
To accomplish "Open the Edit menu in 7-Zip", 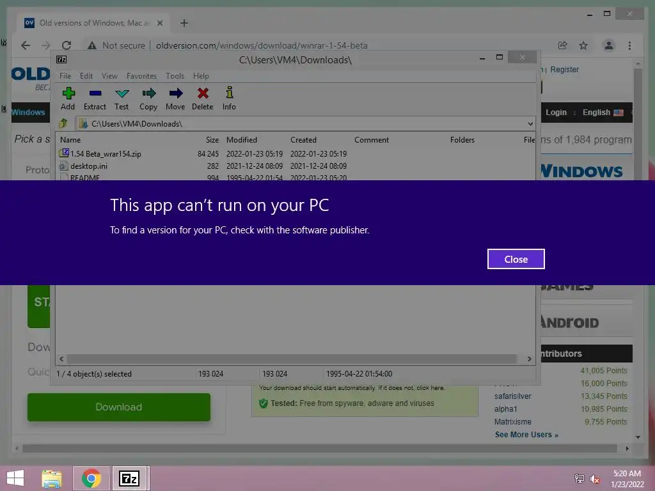I will coord(86,76).
